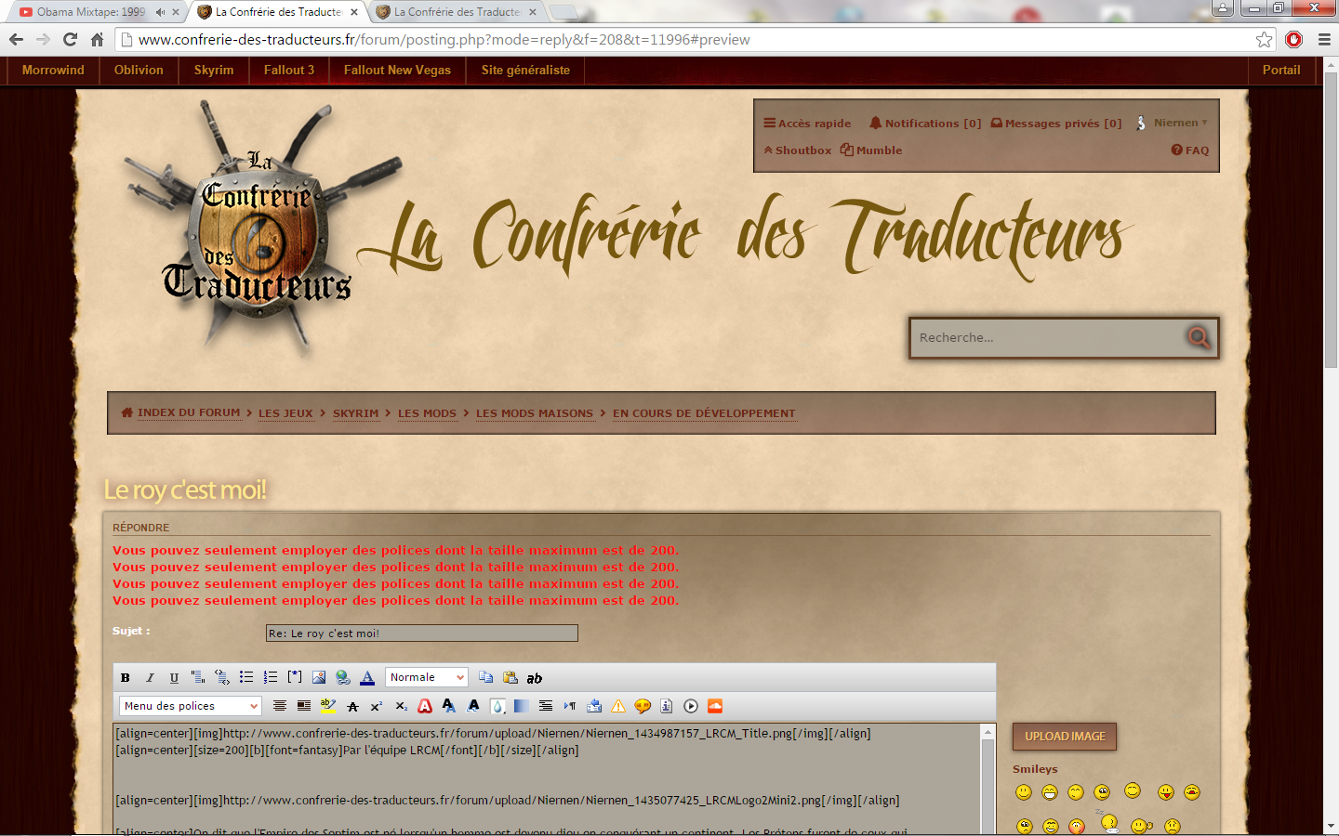Click the 'ab' replace text icon
Screen dimensions: 1339x836
click(x=535, y=678)
